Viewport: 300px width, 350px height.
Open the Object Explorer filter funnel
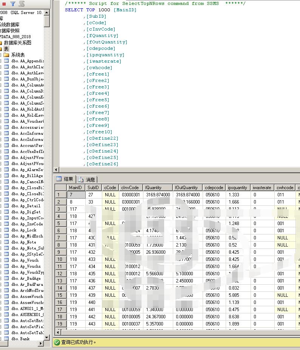(13, 4)
